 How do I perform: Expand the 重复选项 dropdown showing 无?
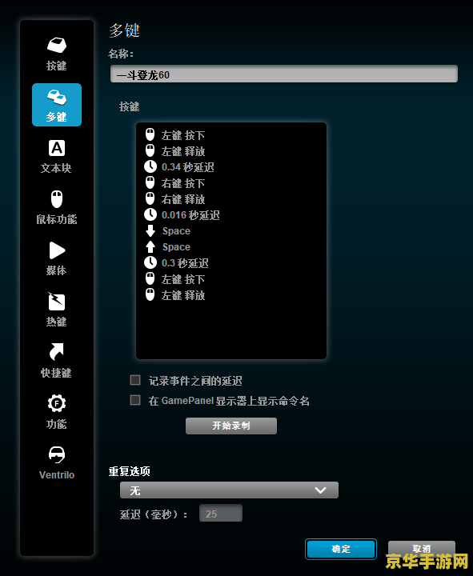pos(229,490)
